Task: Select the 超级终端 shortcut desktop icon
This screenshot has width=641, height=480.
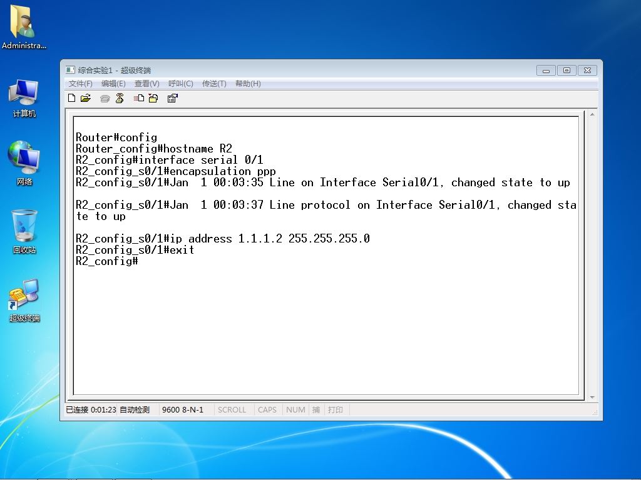Action: coord(24,300)
